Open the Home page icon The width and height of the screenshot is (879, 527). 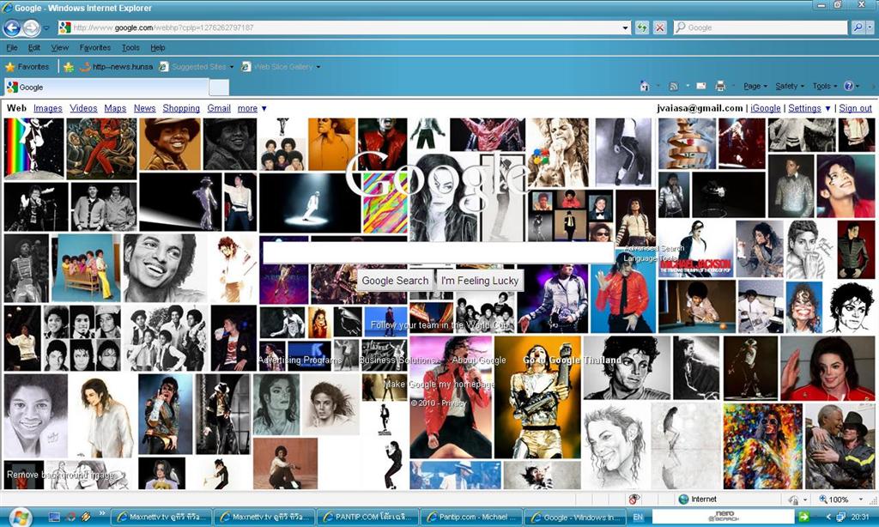pyautogui.click(x=645, y=86)
